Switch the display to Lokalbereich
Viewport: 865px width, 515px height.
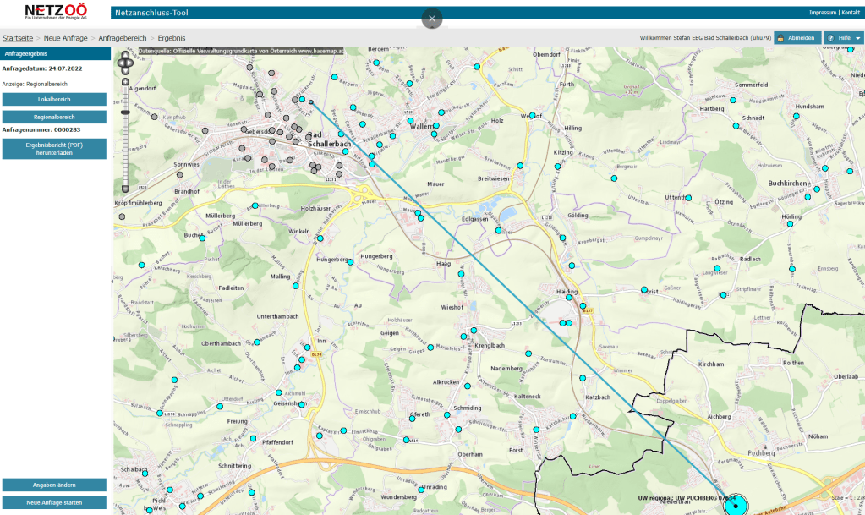click(54, 99)
